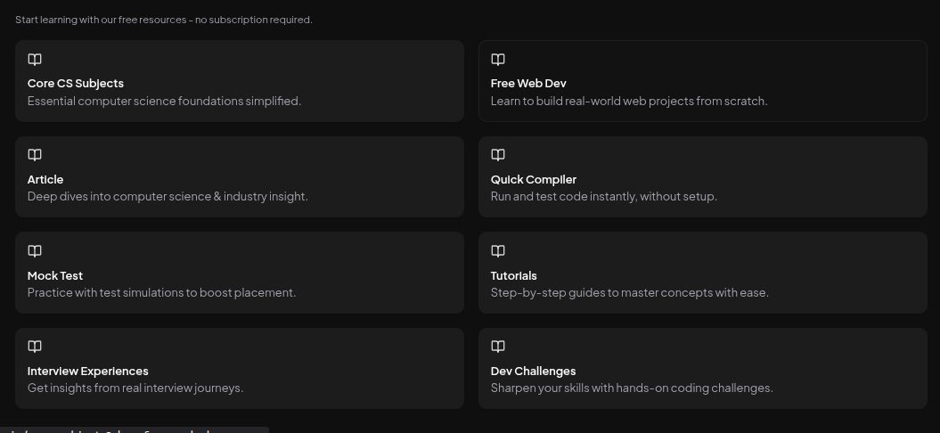Select the Dev Challenges heading
This screenshot has height=433, width=940.
click(533, 371)
